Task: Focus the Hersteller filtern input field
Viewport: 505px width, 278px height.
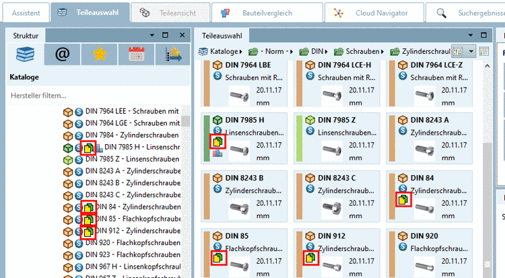Action: (x=98, y=96)
